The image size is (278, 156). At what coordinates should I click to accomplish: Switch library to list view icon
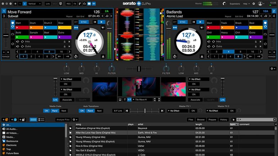click(42, 119)
